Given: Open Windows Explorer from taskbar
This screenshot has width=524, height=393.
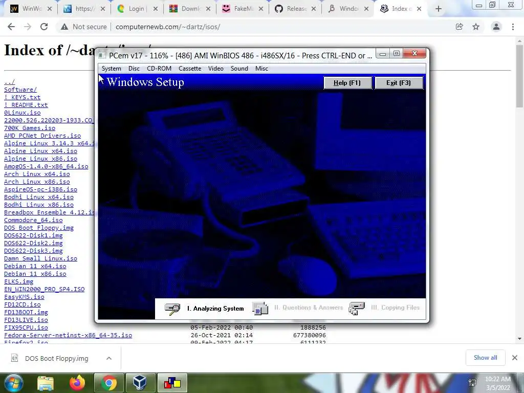Looking at the screenshot, I should 46,383.
